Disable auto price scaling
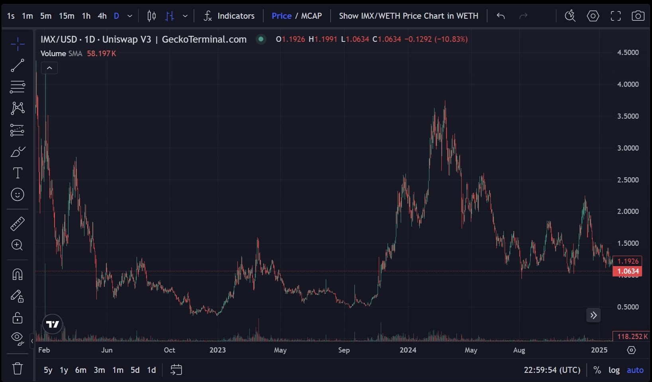Screen dimensions: 652x382 tap(635, 370)
